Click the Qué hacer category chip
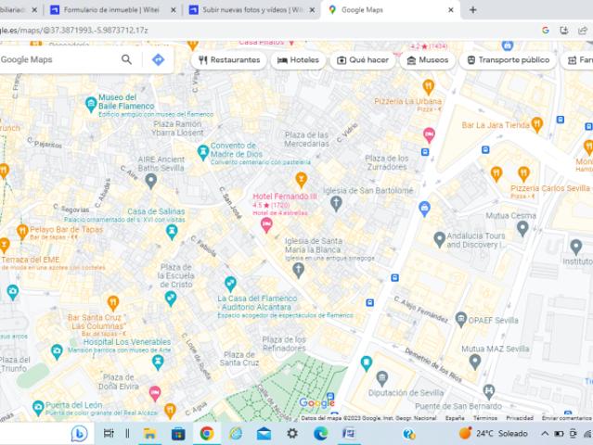The width and height of the screenshot is (593, 445). (x=363, y=60)
